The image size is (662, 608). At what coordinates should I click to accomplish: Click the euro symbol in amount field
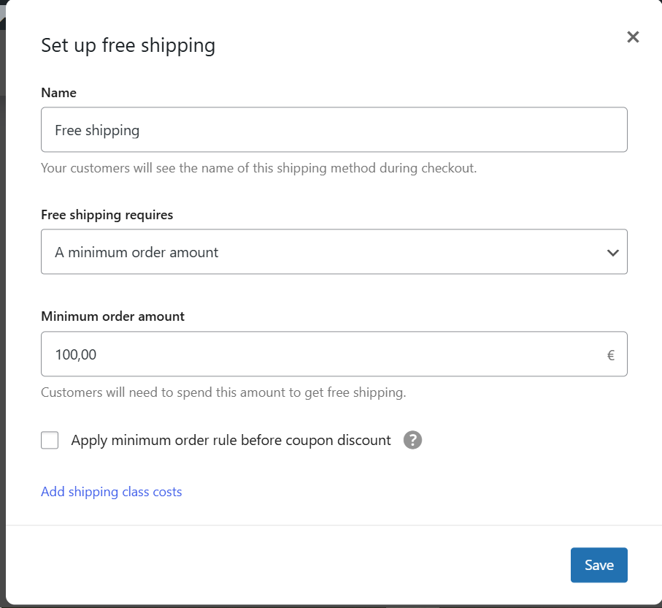click(611, 355)
